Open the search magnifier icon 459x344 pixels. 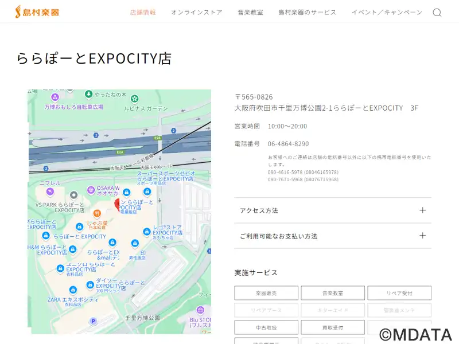tap(437, 13)
